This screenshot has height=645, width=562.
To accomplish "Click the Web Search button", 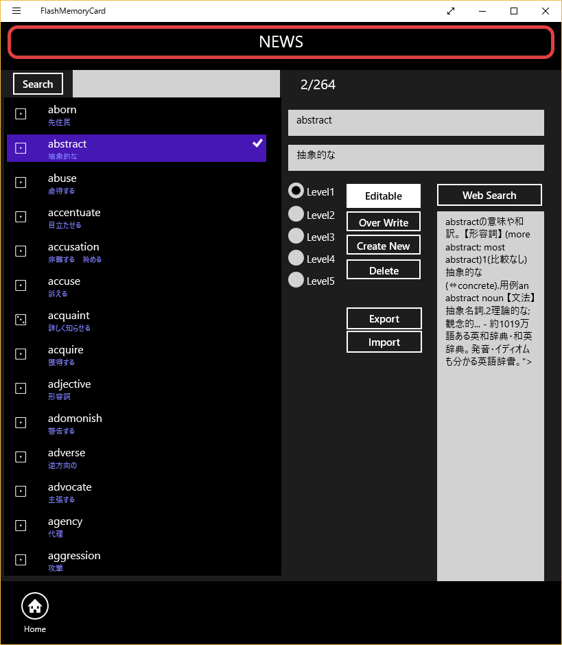I will point(489,195).
